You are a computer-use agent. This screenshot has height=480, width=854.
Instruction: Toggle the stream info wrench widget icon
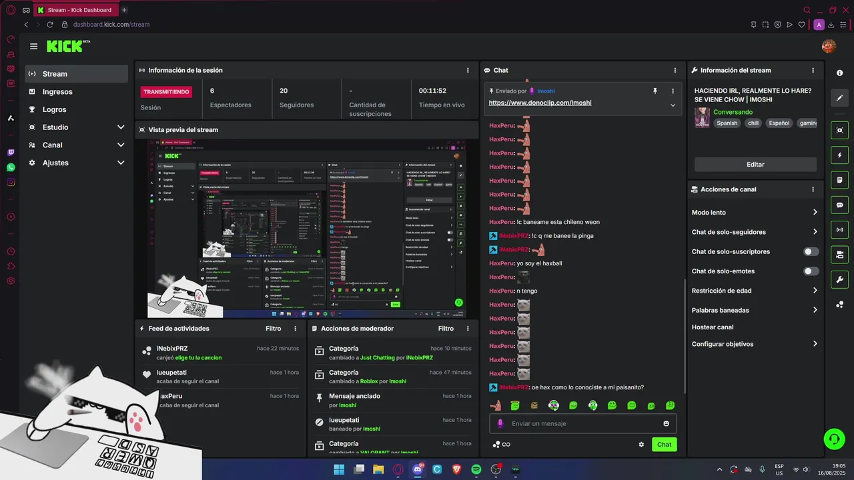[x=839, y=279]
